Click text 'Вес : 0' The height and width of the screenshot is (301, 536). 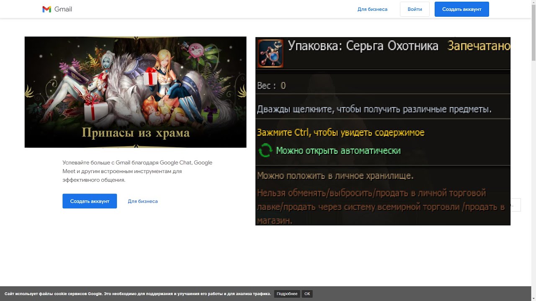pyautogui.click(x=271, y=86)
